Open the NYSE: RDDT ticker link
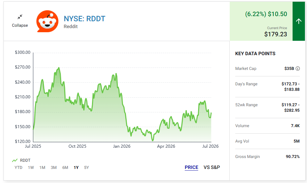The image size is (307, 183). (x=84, y=19)
